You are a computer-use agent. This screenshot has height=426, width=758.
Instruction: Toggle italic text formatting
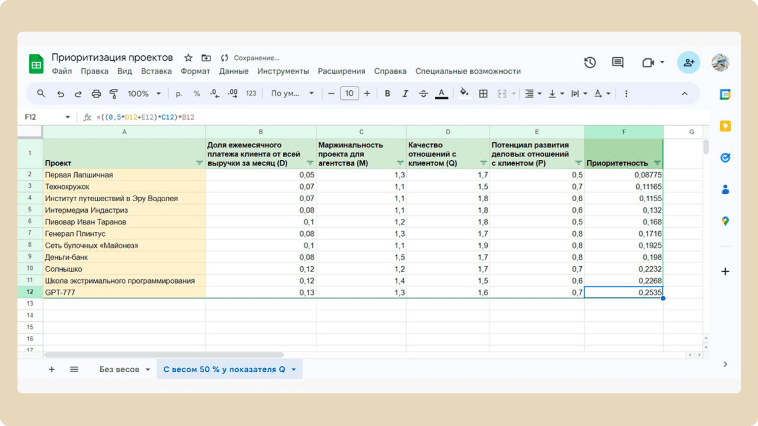point(405,94)
